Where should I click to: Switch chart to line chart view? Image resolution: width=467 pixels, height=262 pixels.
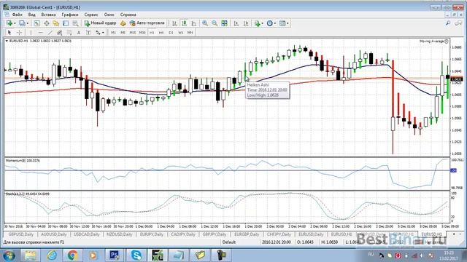[x=194, y=23]
